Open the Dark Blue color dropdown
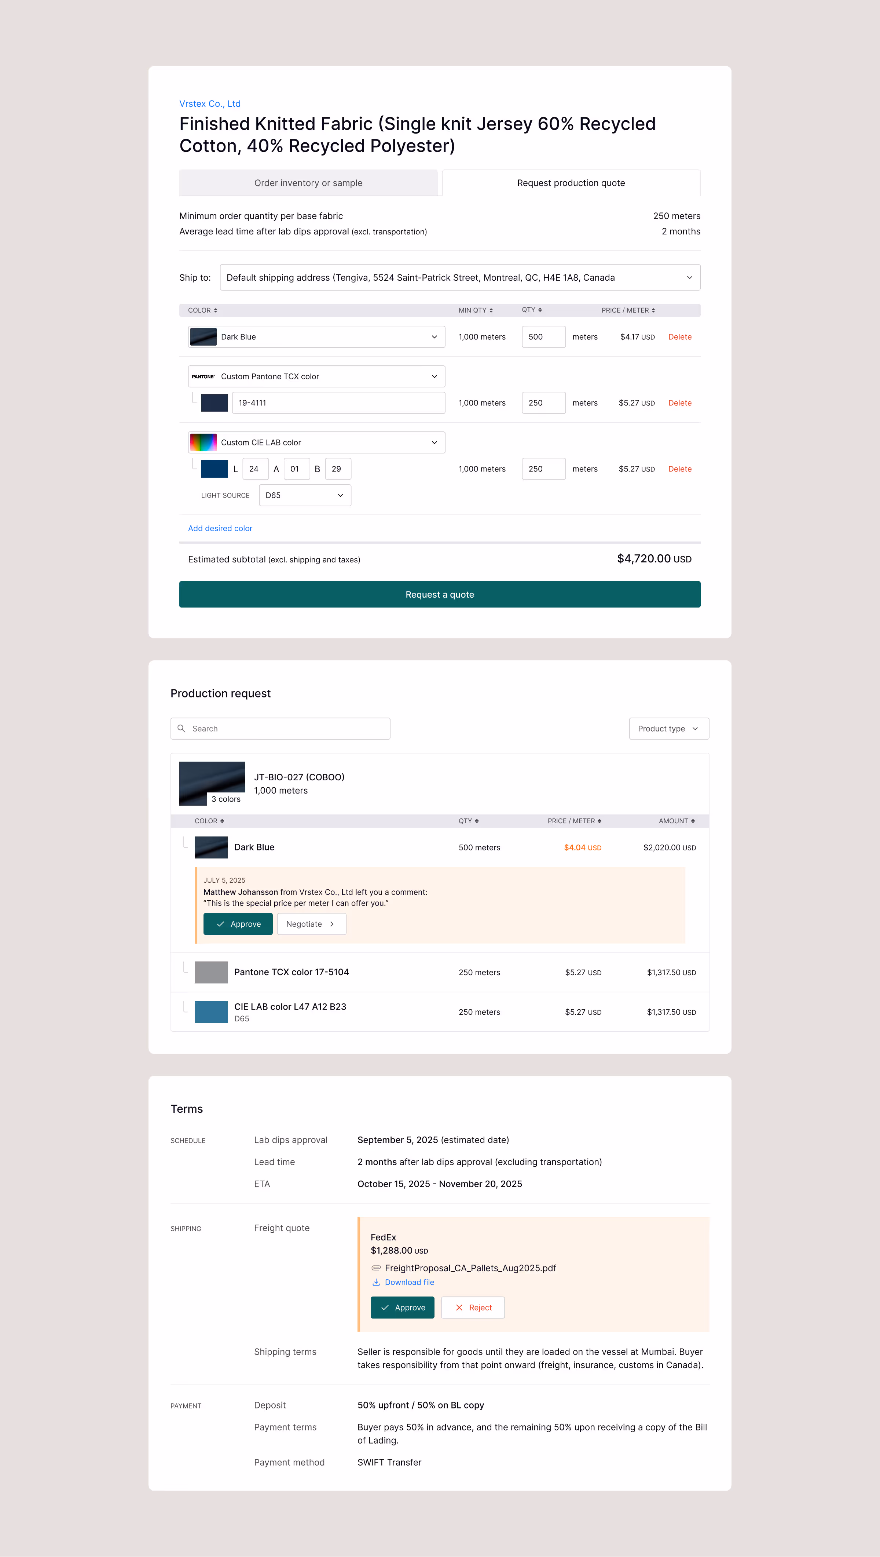Screen dimensions: 880x1557 (x=317, y=337)
